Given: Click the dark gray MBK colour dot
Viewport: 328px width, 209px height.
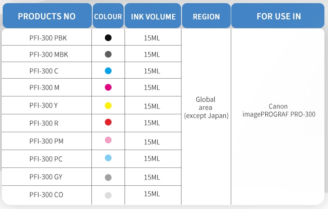Looking at the screenshot, I should pyautogui.click(x=108, y=54).
